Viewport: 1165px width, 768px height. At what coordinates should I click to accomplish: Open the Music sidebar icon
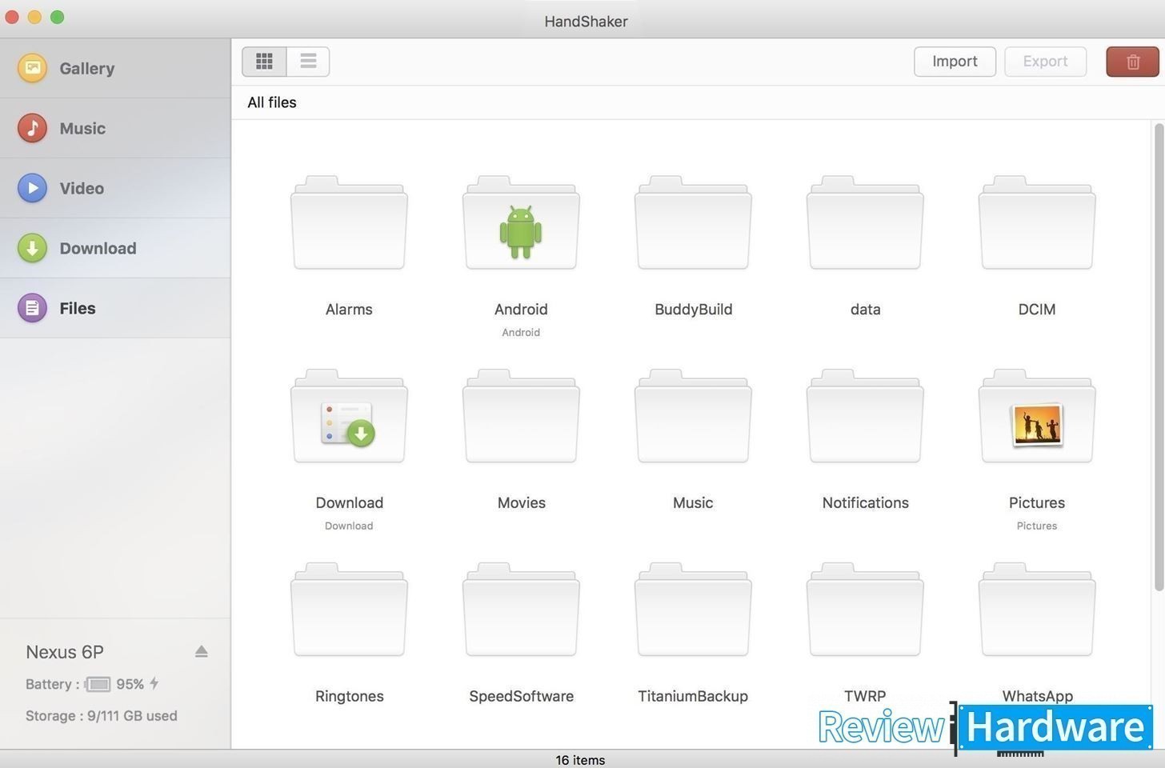32,128
